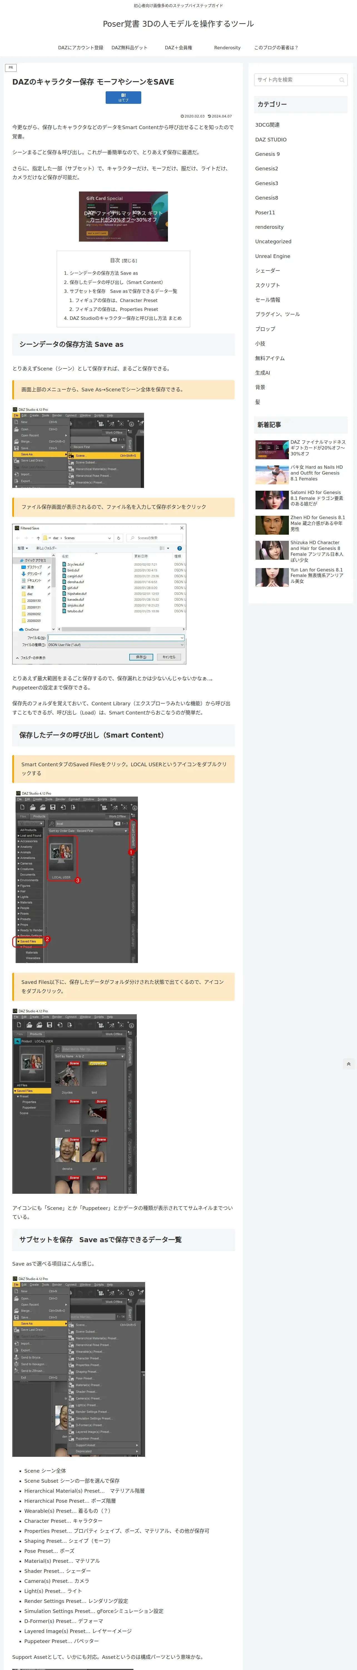Open the Uncategorized category
Viewport: 357px width, 1670px height.
(x=273, y=242)
